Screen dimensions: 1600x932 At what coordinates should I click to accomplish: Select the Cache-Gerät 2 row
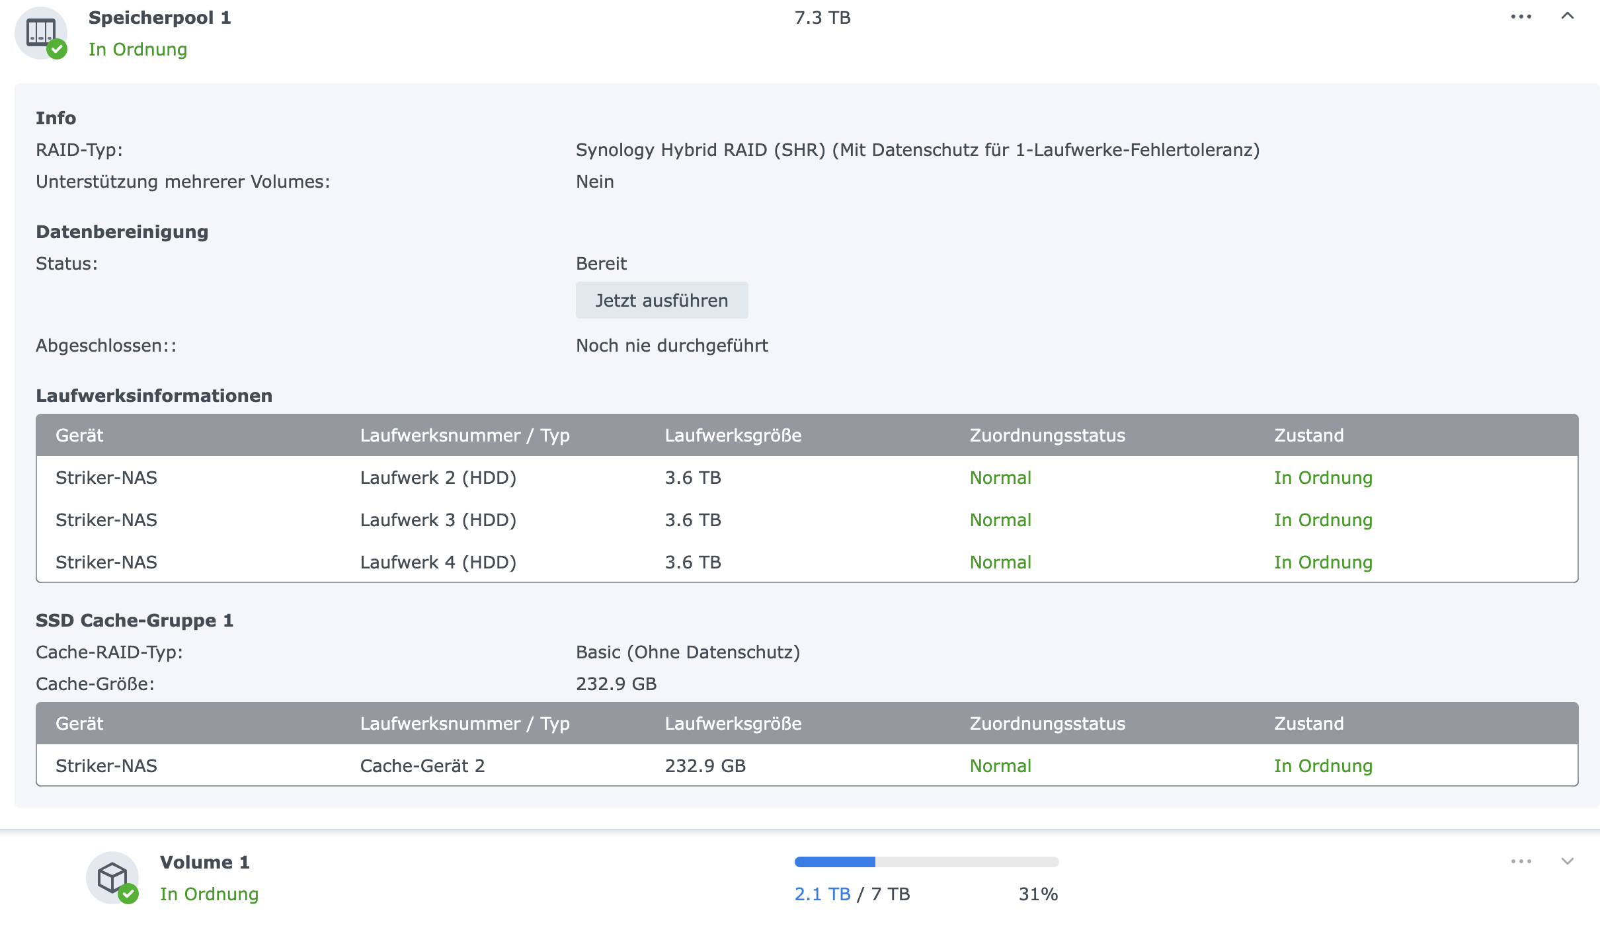click(422, 766)
